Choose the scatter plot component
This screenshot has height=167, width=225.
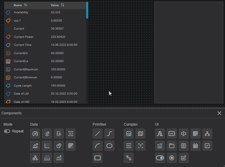[x=47, y=146]
